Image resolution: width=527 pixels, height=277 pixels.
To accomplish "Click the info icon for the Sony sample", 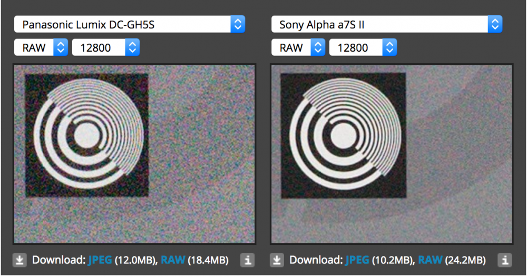I will [505, 260].
